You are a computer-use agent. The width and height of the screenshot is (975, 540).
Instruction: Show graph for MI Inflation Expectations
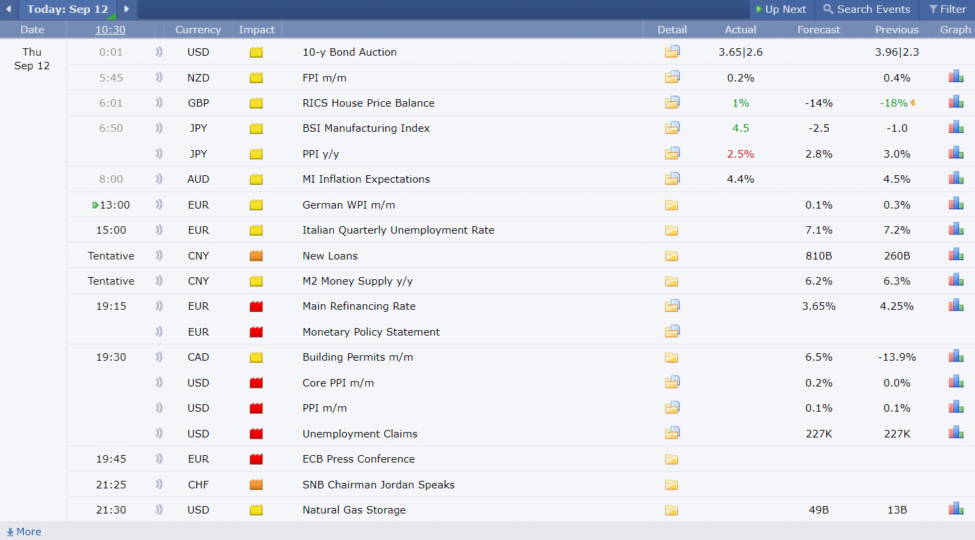click(956, 178)
